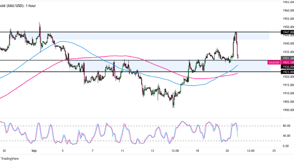Click the 12:00 label between 13 and 18
The image size is (294, 163).
click(175, 150)
